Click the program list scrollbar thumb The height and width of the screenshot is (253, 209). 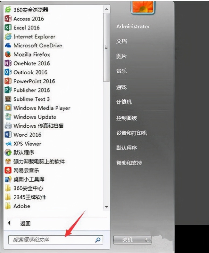[106, 47]
